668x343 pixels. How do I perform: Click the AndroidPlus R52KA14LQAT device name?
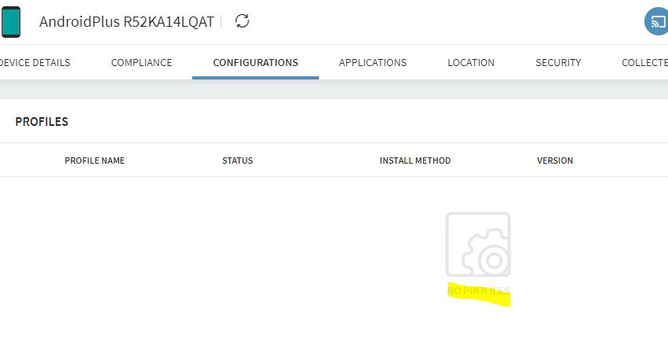[126, 22]
